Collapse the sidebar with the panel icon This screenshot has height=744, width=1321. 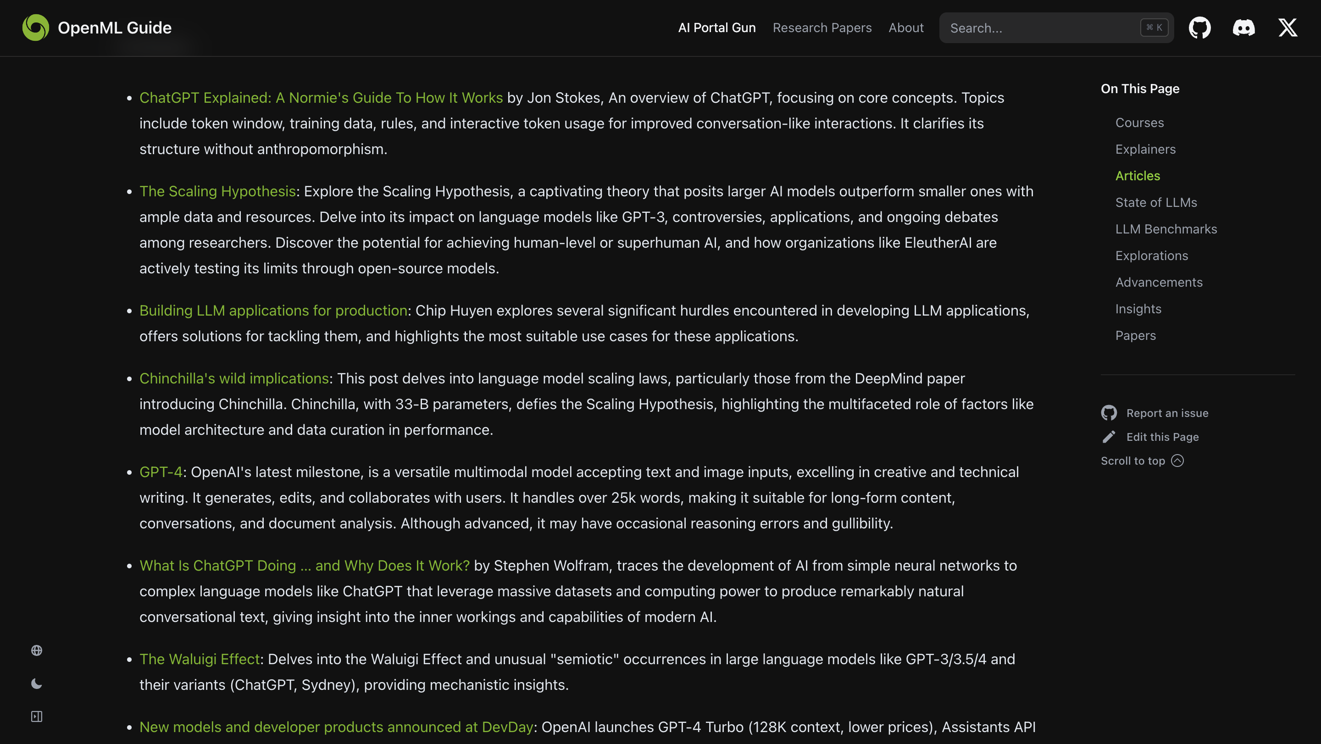click(36, 716)
